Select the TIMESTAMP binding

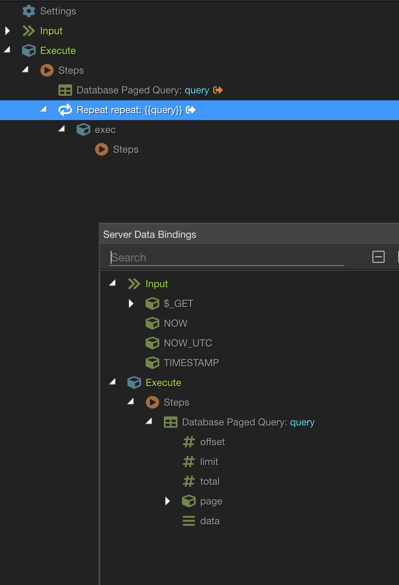[x=191, y=362]
